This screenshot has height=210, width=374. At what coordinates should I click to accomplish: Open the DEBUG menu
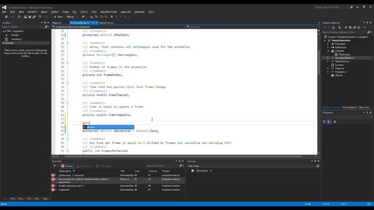coord(54,12)
